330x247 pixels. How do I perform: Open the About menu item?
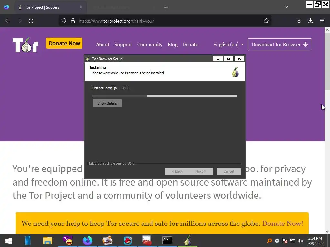[103, 44]
